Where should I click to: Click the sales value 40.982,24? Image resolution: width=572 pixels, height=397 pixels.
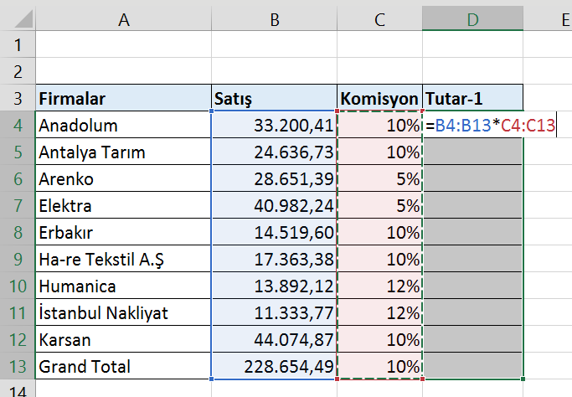click(x=273, y=206)
